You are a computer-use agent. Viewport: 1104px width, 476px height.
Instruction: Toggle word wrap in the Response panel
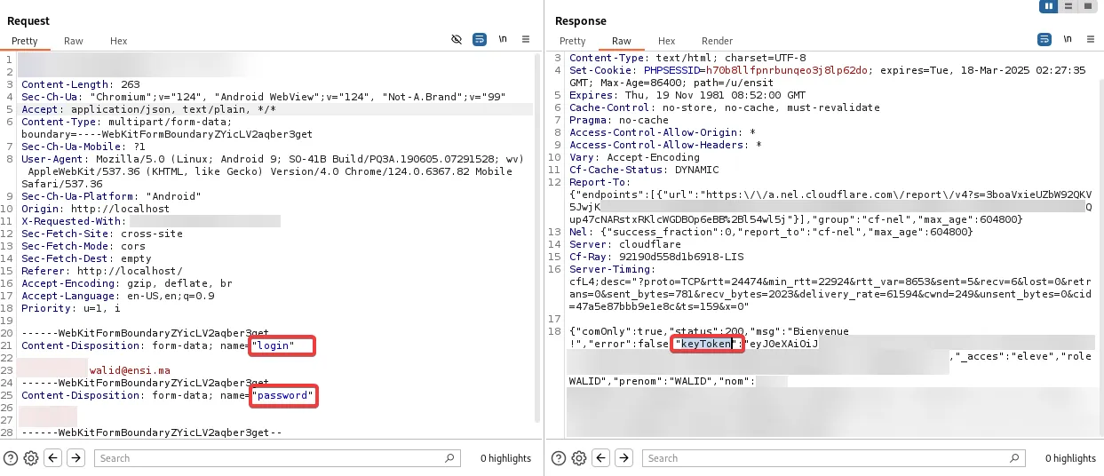[1044, 40]
